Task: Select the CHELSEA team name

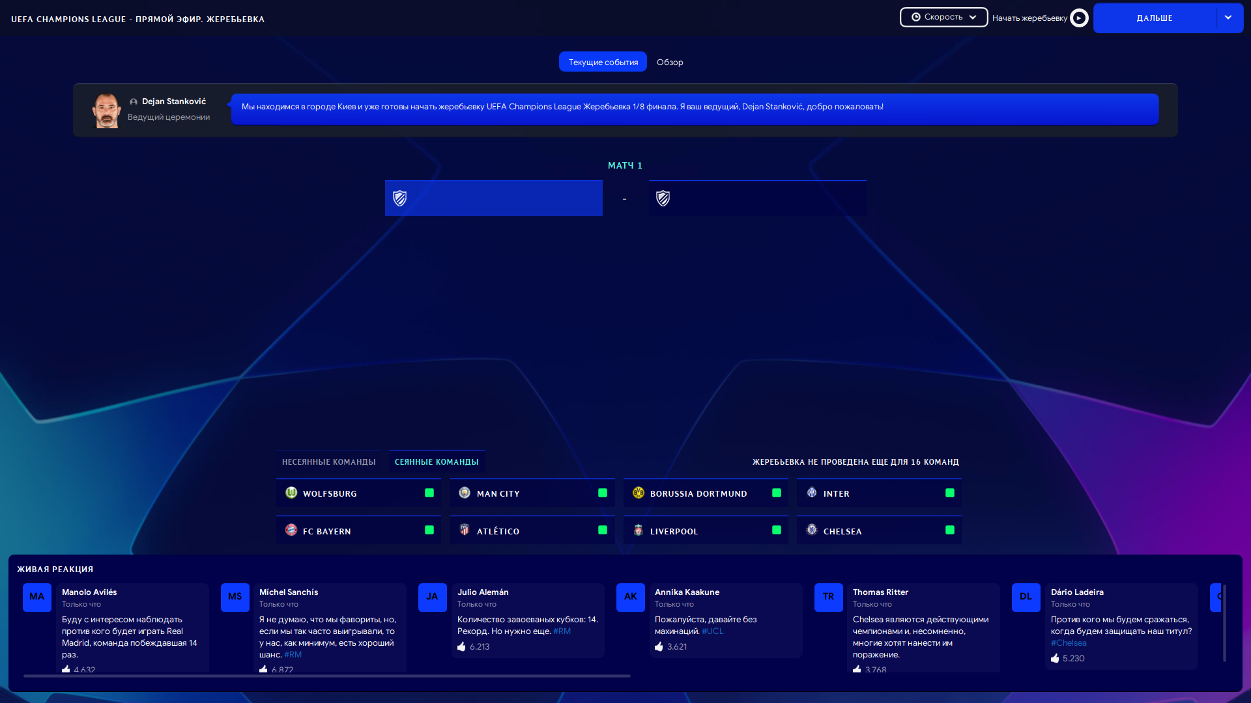Action: (842, 532)
